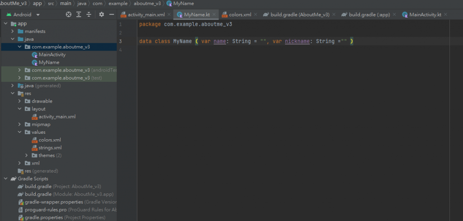Click the Expand All icon in project panel
This screenshot has height=221, width=463.
[x=79, y=14]
